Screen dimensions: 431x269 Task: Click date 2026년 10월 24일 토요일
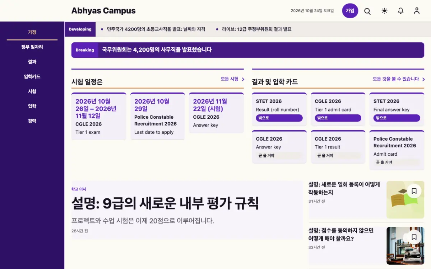(x=312, y=11)
